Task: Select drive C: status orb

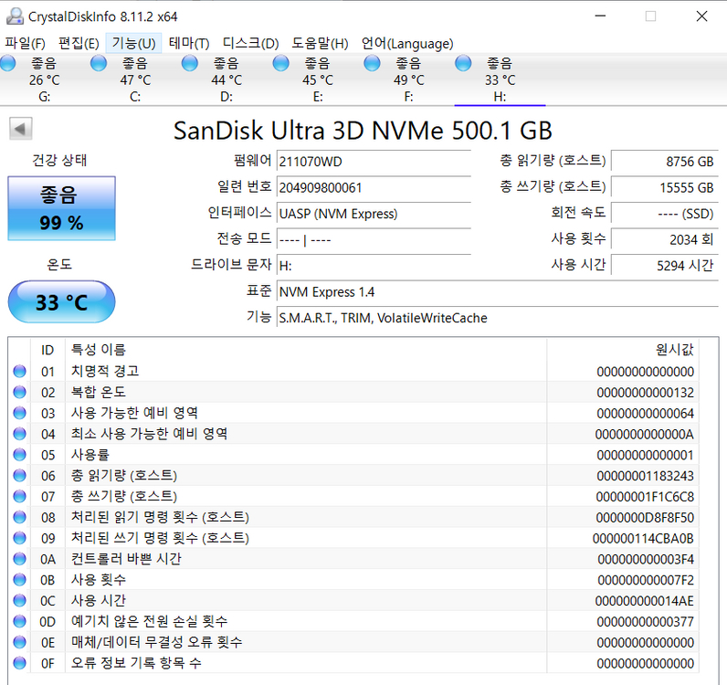Action: coord(100,63)
